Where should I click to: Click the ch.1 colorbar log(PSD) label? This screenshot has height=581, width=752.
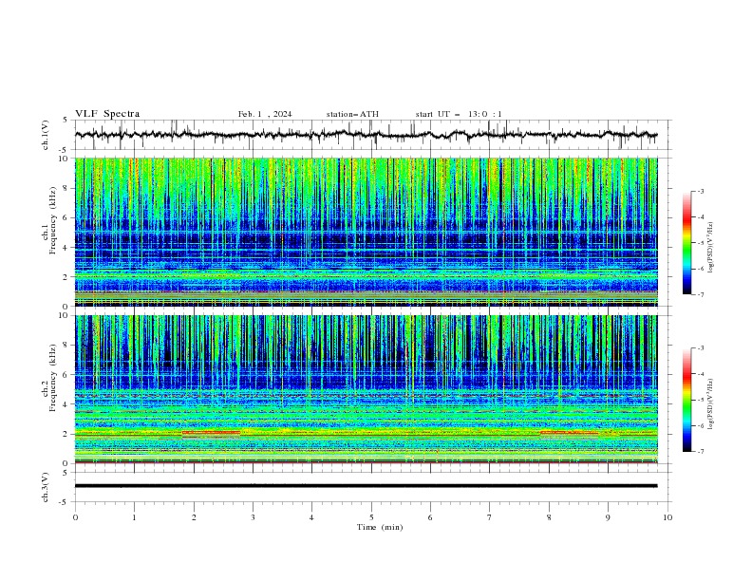(710, 248)
